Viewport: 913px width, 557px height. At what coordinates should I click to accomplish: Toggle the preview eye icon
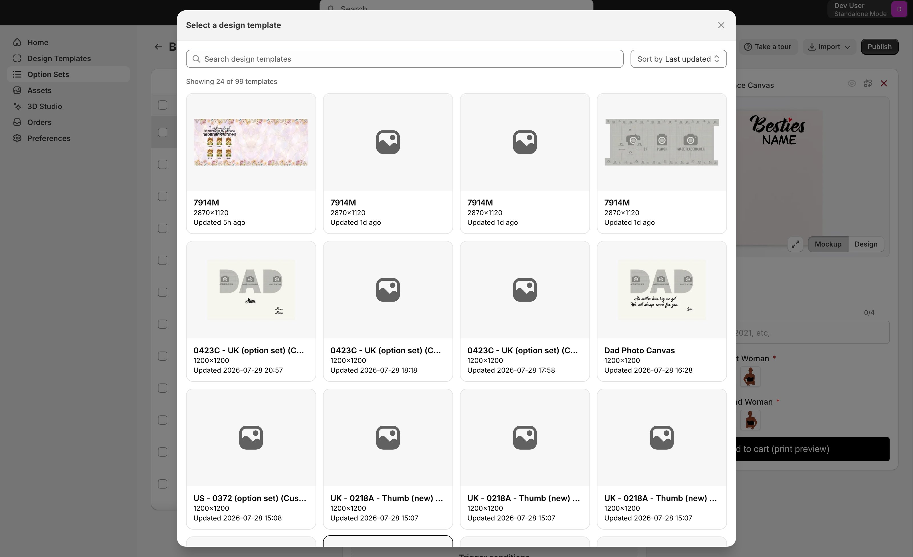tap(851, 83)
